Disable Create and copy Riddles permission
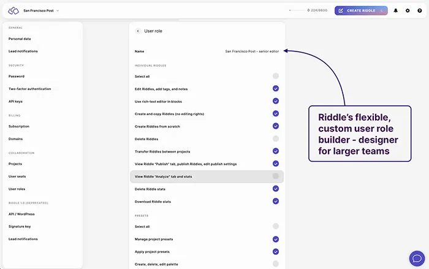The height and width of the screenshot is (269, 429). 276,113
